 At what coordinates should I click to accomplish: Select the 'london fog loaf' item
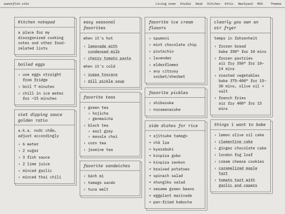pos(235,155)
